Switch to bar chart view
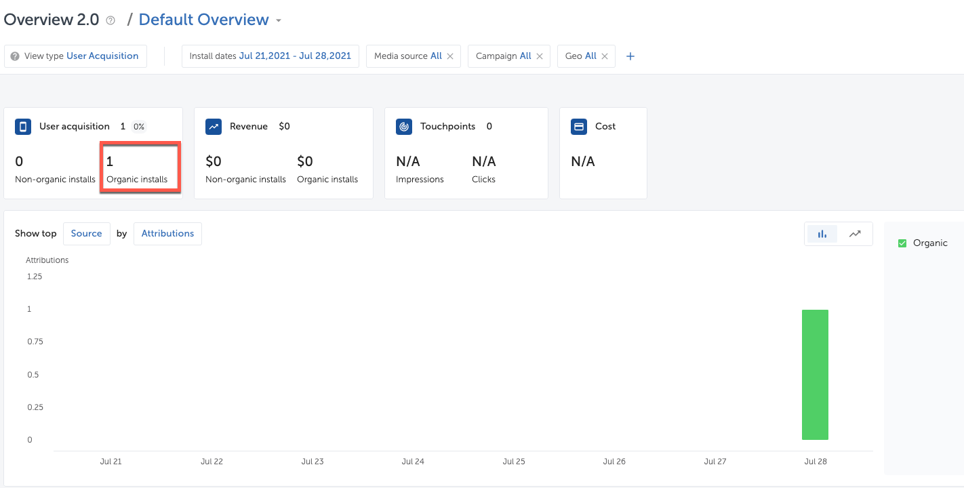Screen dimensions: 964x488 (822, 234)
